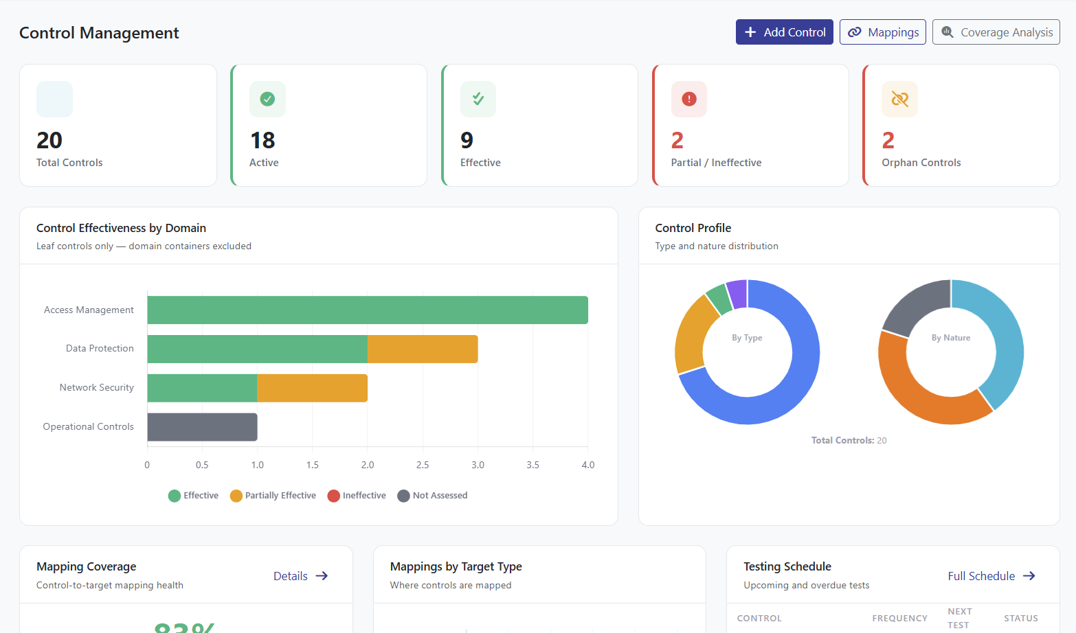1076x633 pixels.
Task: Click the arrow icon beside Details
Action: point(322,576)
